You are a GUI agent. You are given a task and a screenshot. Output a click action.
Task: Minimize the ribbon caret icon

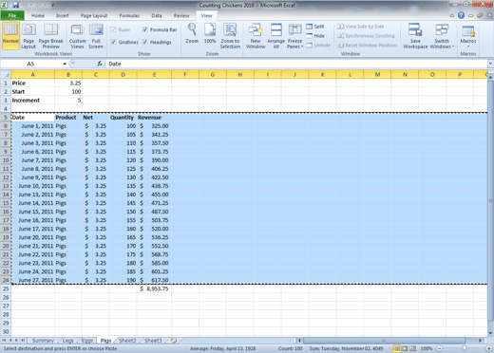pyautogui.click(x=452, y=15)
